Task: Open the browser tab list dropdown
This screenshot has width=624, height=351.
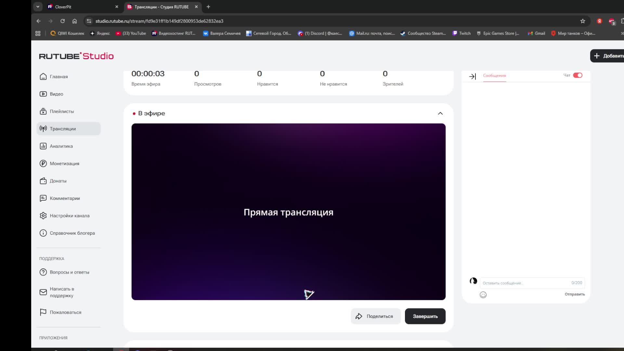Action: 38,6
